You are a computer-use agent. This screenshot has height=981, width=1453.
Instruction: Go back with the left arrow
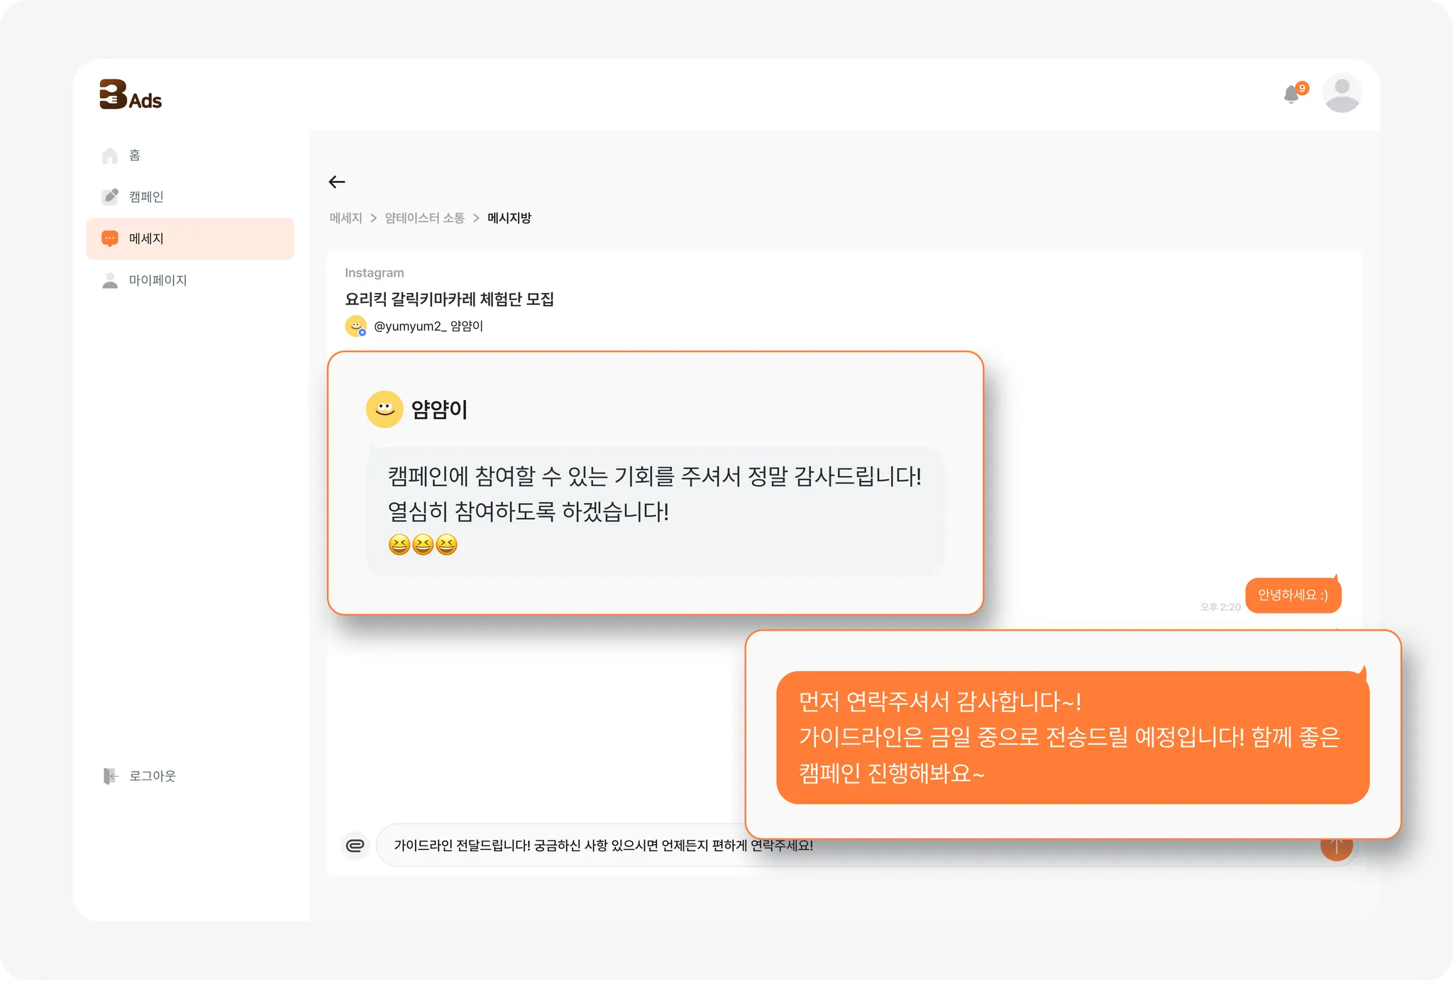(x=337, y=182)
